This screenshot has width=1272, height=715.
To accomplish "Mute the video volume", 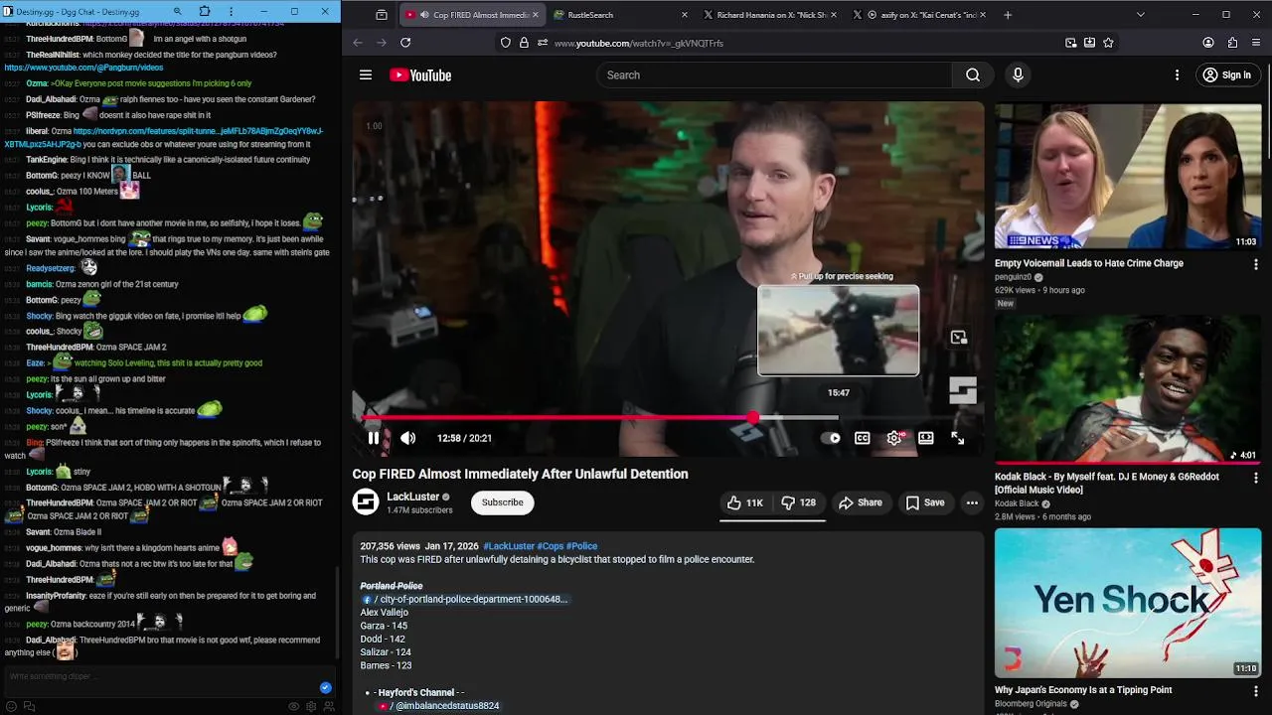I will click(x=407, y=438).
